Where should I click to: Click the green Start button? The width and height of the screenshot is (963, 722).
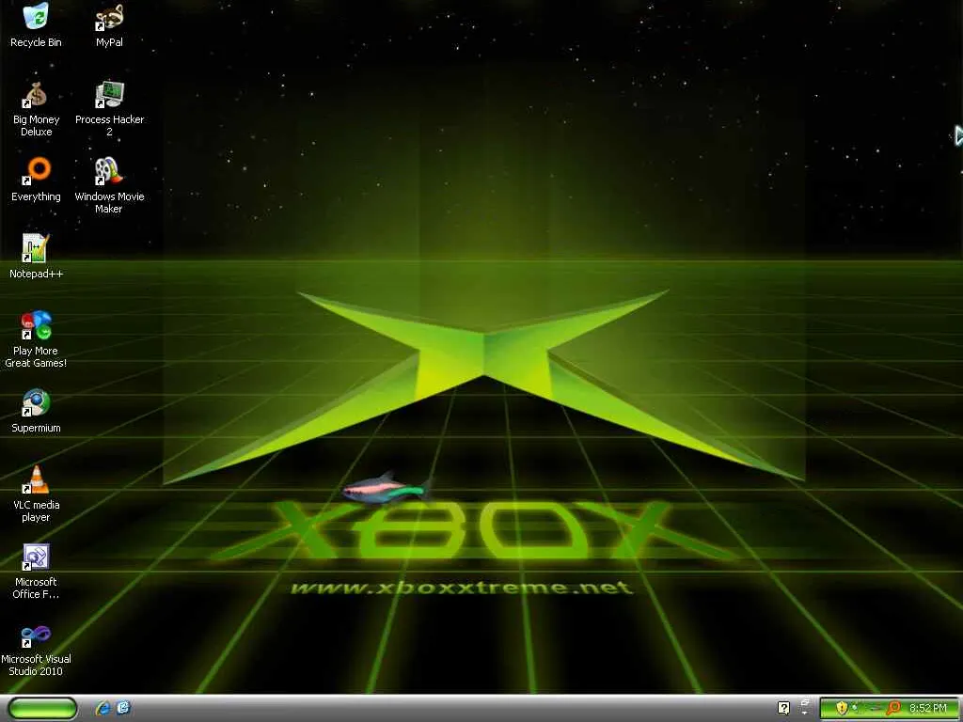(x=43, y=708)
